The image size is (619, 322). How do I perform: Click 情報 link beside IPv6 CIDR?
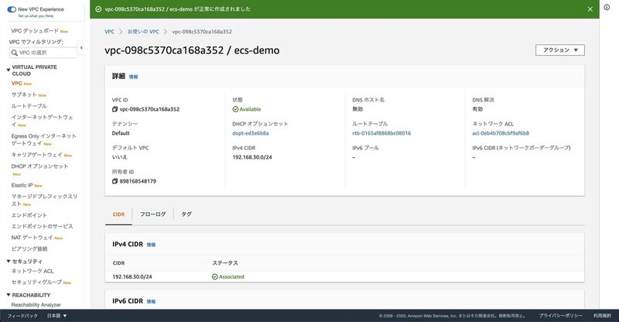click(151, 301)
